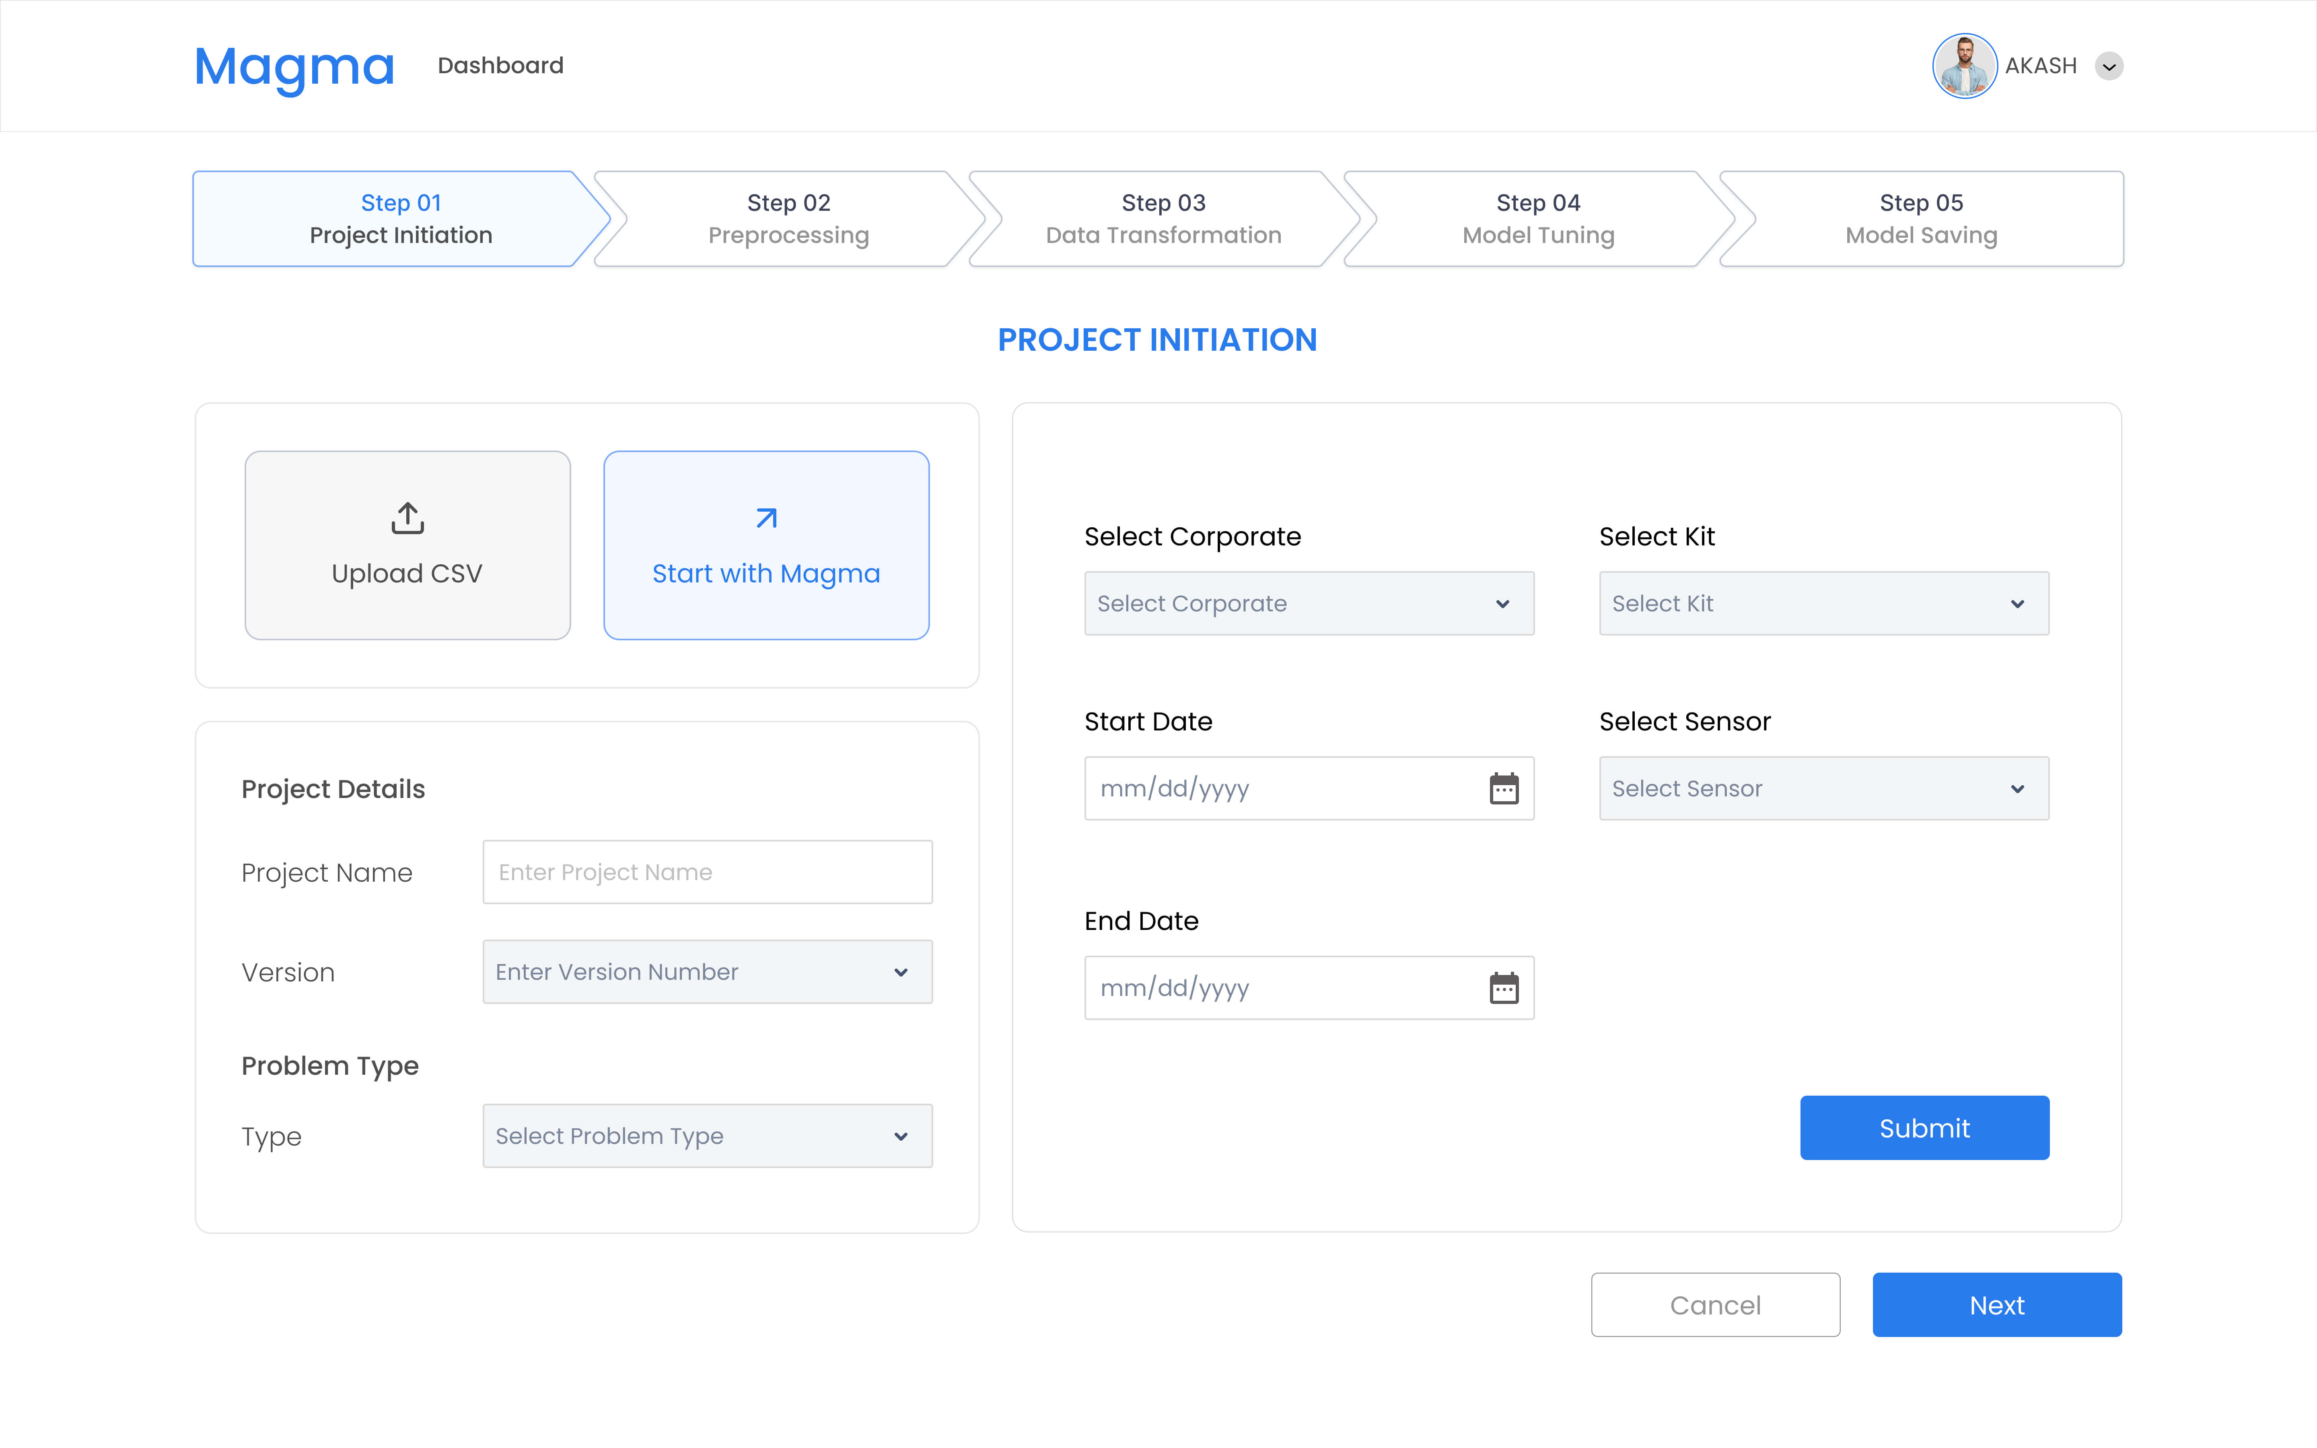
Task: Go to Step 03 Data Transformation
Action: 1163,218
